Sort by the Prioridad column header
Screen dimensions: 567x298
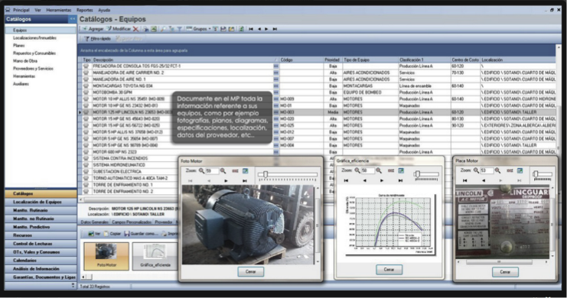(332, 60)
